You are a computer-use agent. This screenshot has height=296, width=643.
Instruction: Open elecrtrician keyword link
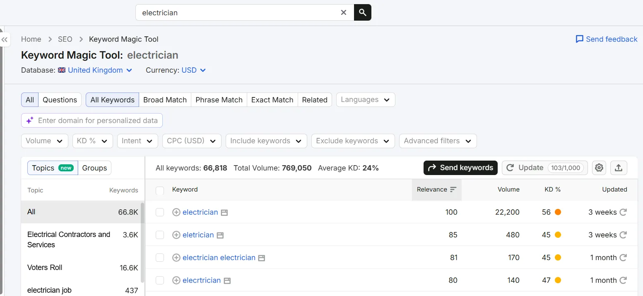pos(202,280)
